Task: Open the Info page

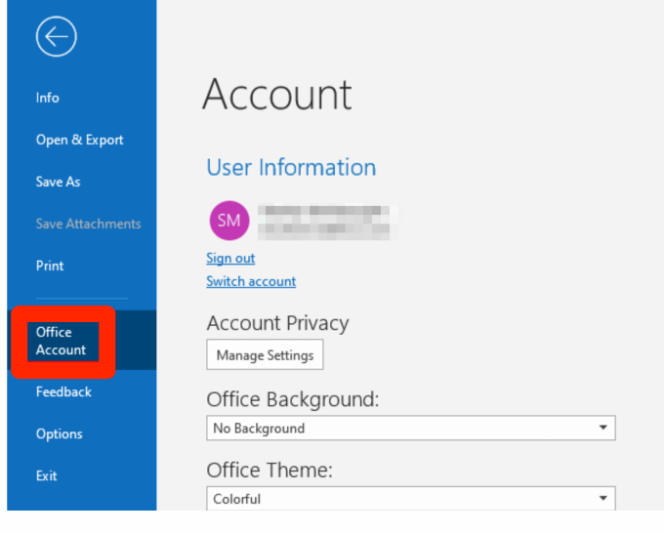Action: (x=48, y=98)
